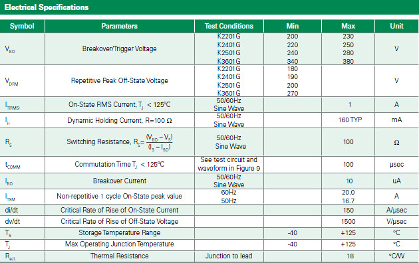Click the Electrical Specifications title

coord(47,7)
